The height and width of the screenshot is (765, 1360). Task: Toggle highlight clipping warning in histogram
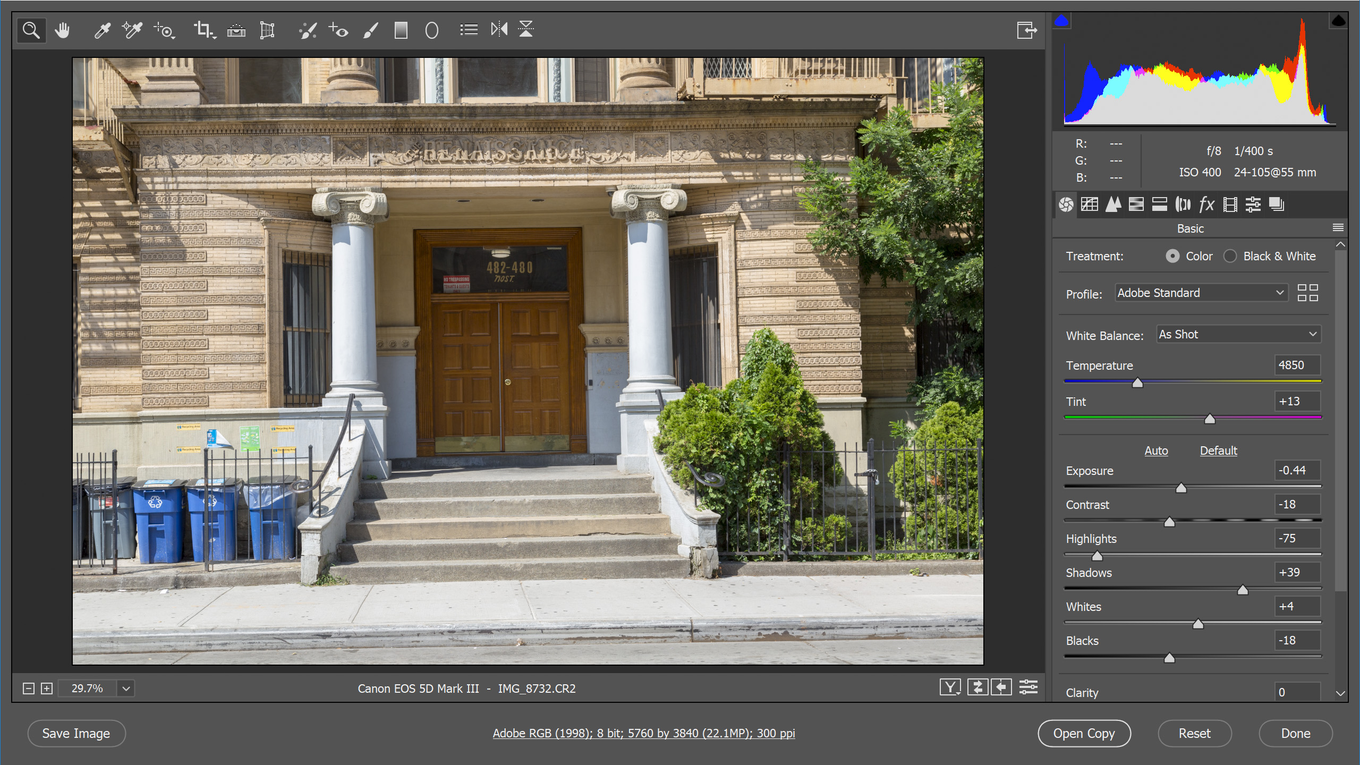point(1338,21)
